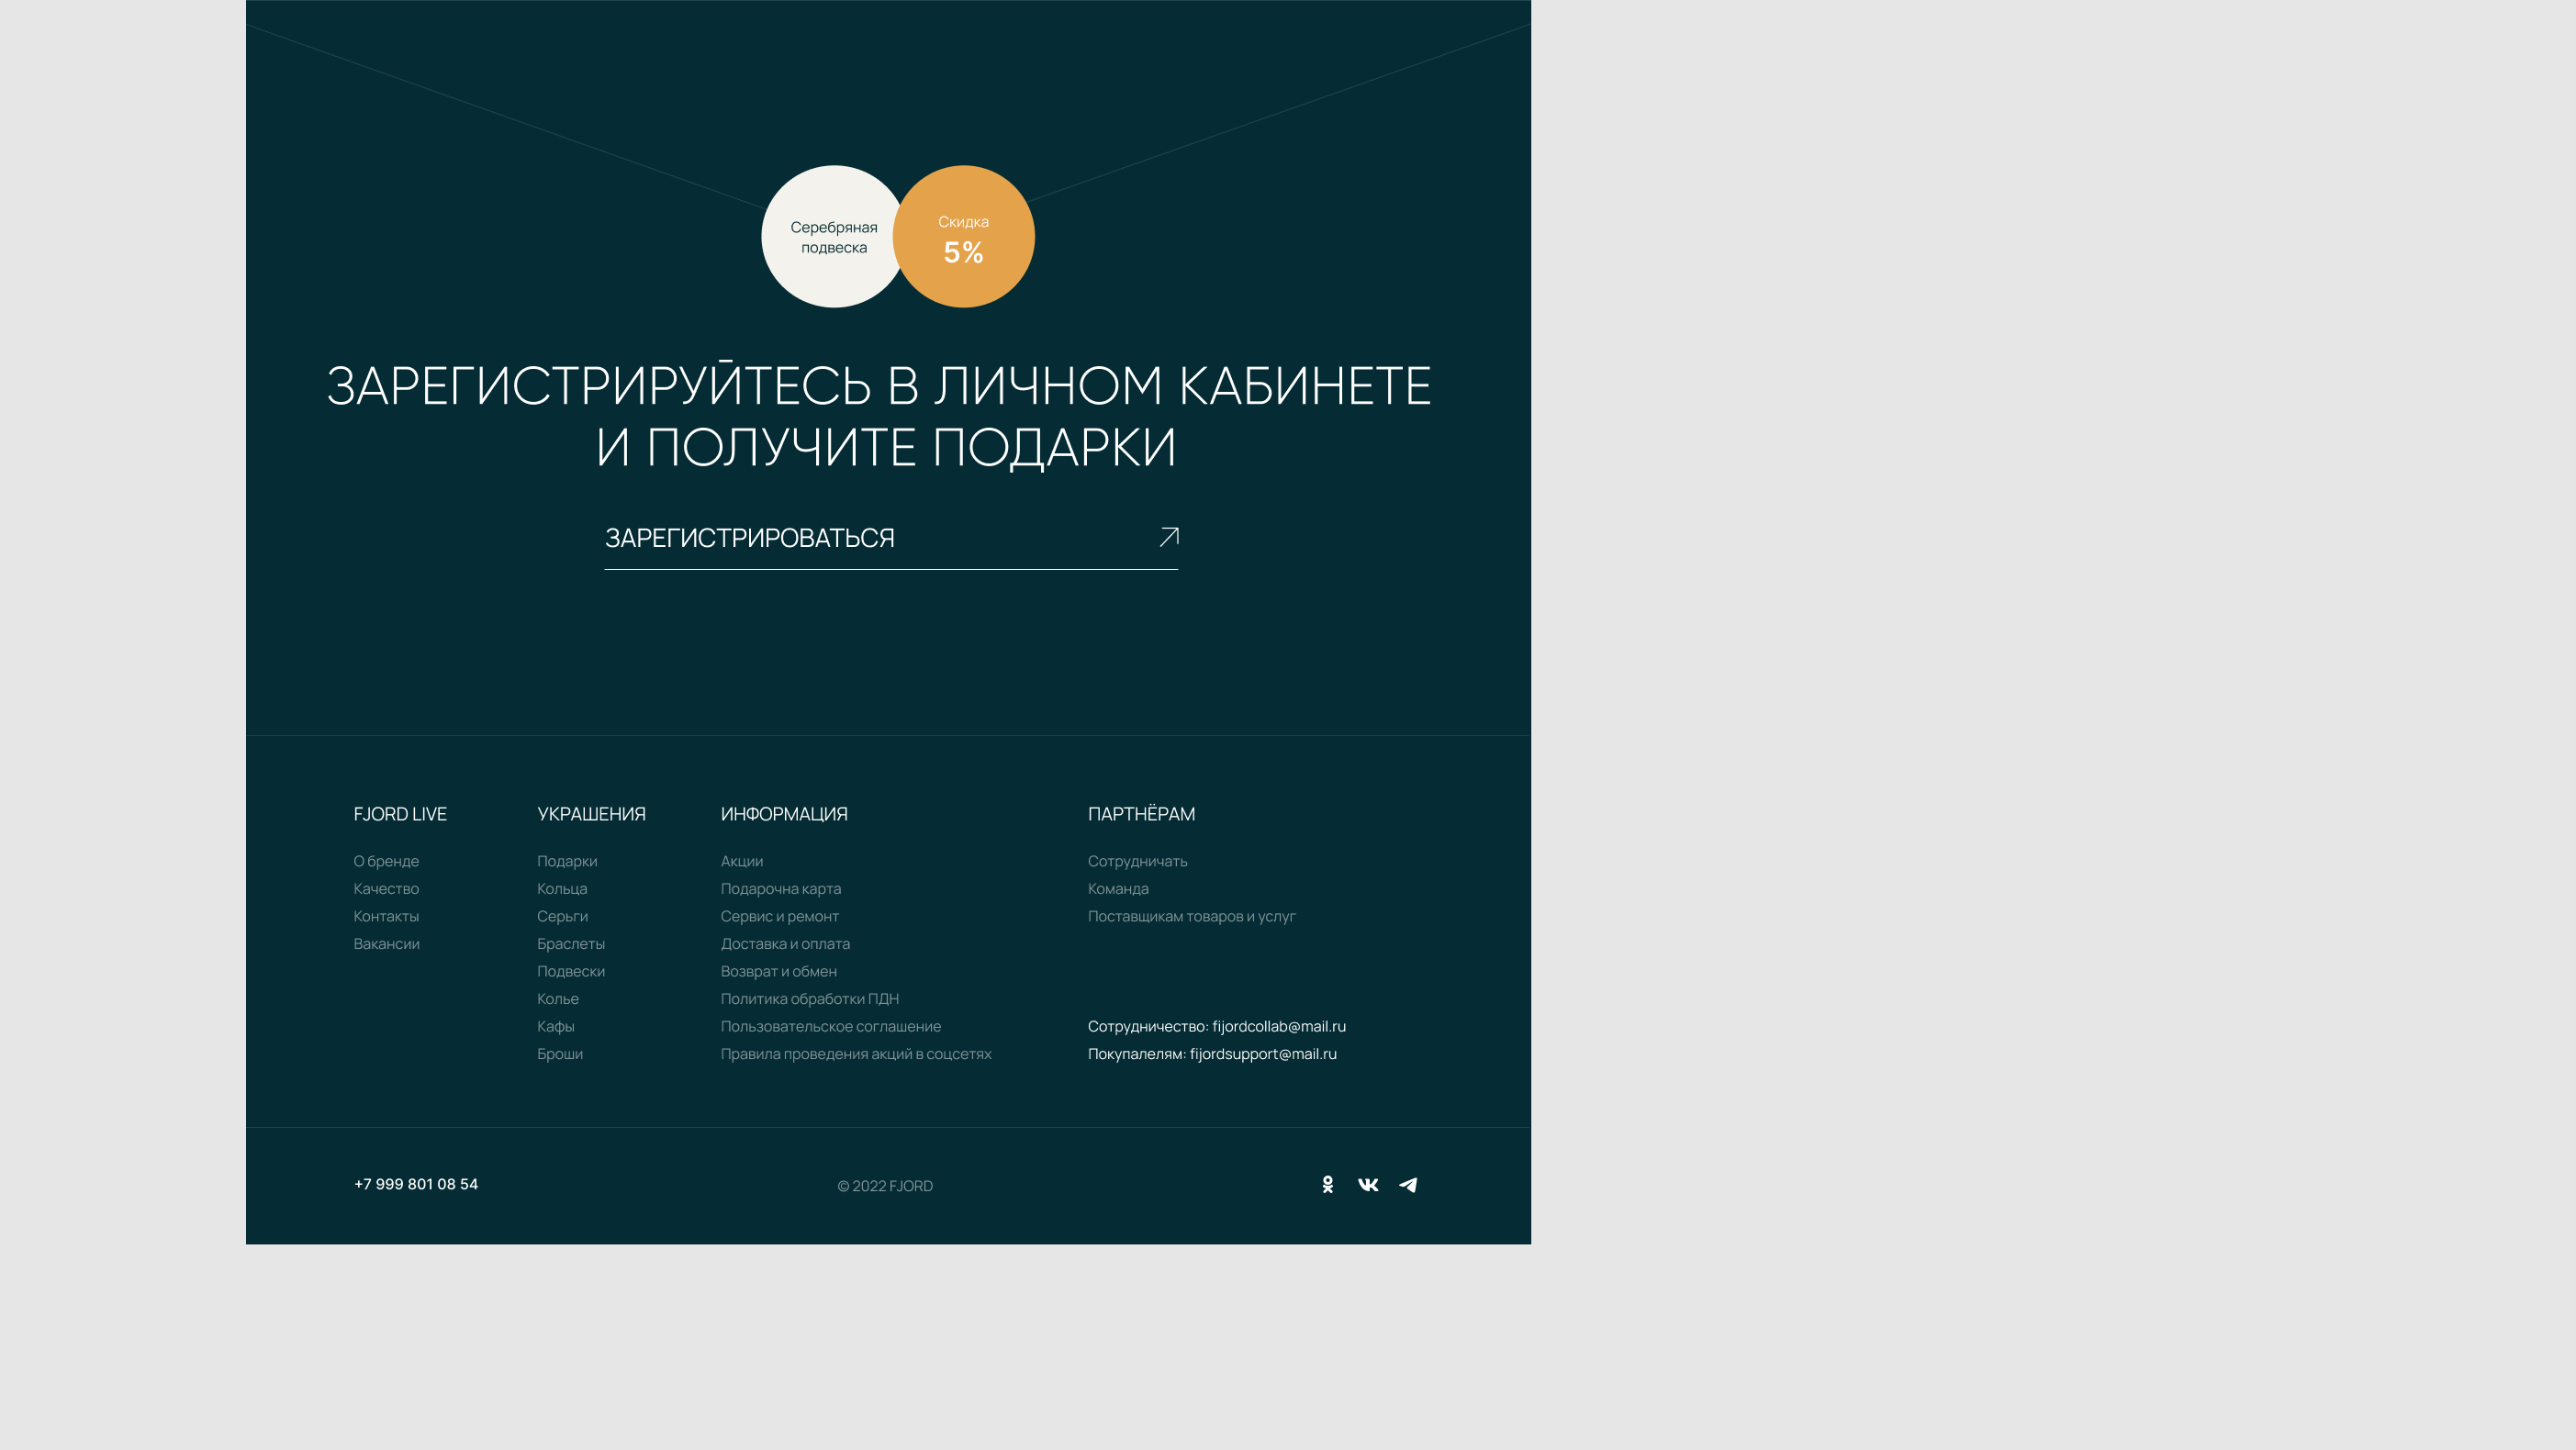The height and width of the screenshot is (1450, 2576).
Task: Open Поставщикам товаров и услуг link
Action: (x=1191, y=916)
